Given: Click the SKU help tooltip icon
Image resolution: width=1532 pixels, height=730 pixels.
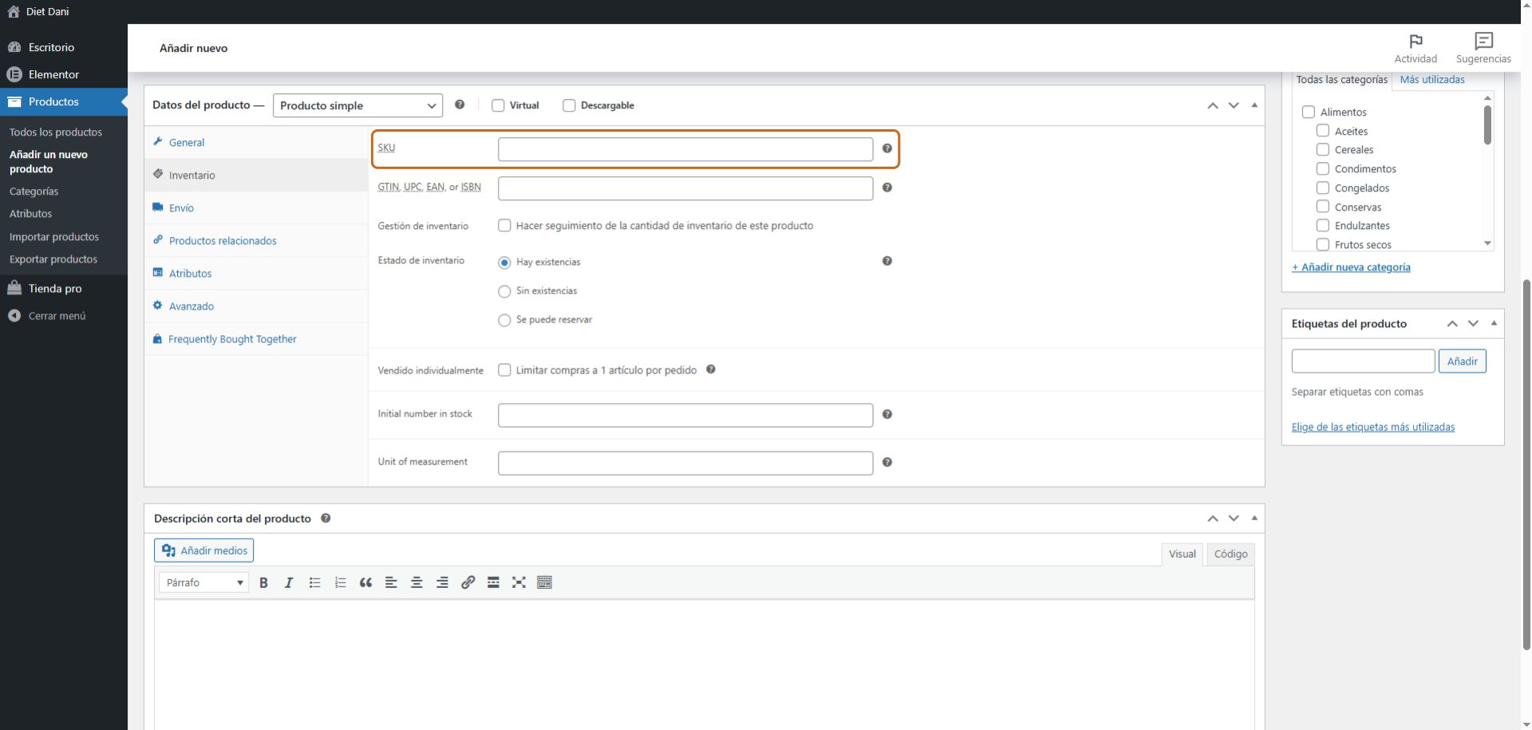Looking at the screenshot, I should (x=886, y=148).
